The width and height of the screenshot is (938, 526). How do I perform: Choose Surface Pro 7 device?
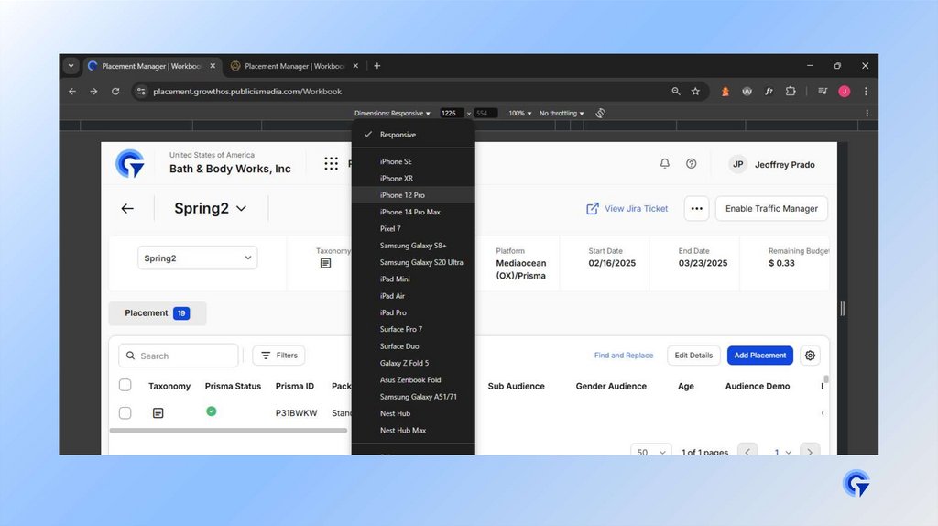tap(413, 329)
